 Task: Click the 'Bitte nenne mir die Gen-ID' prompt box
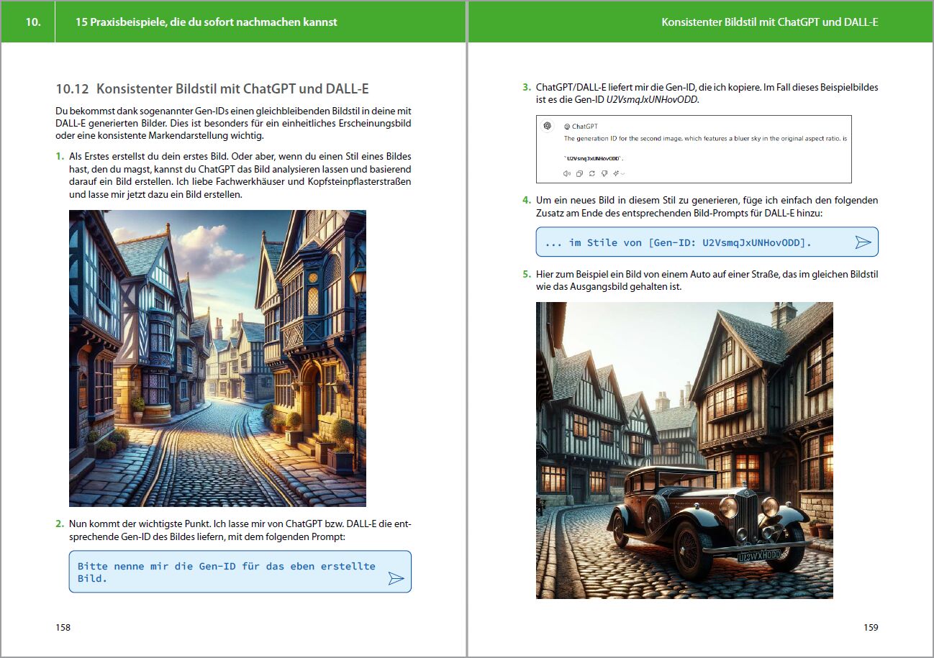226,572
